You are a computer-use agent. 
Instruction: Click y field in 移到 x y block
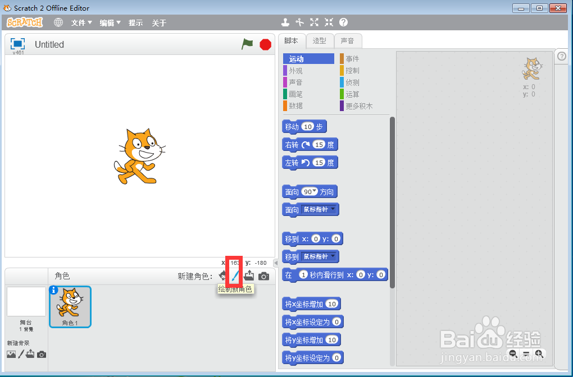click(336, 238)
